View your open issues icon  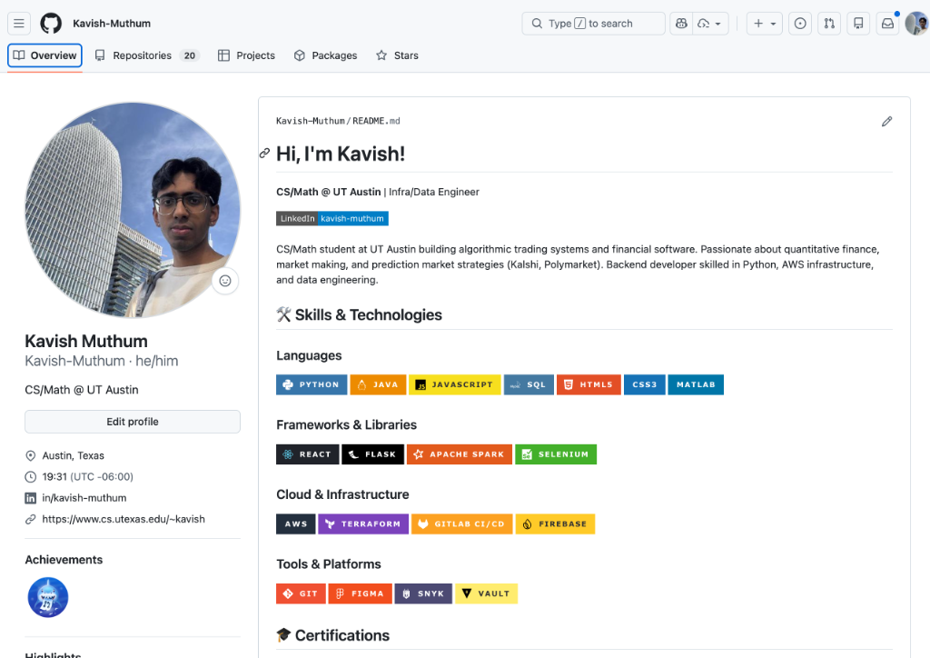(x=799, y=23)
